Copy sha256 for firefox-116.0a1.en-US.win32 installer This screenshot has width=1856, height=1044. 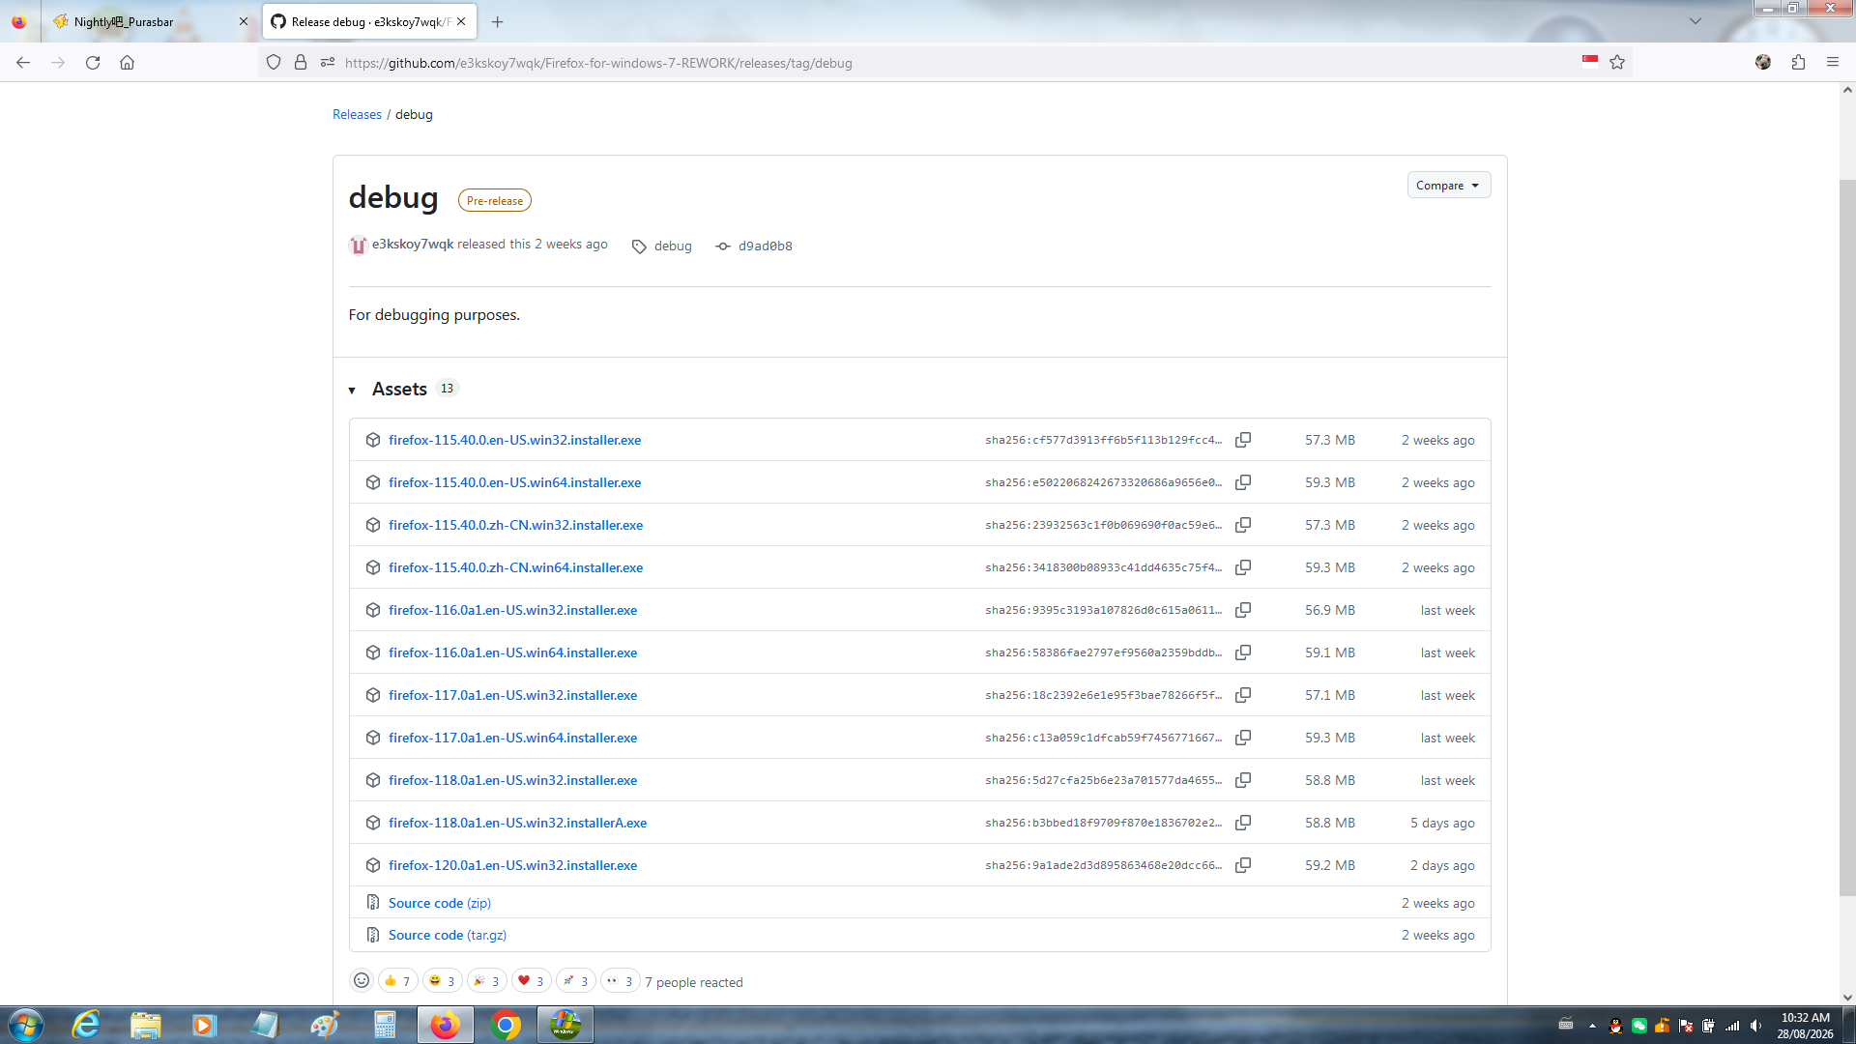pyautogui.click(x=1243, y=610)
